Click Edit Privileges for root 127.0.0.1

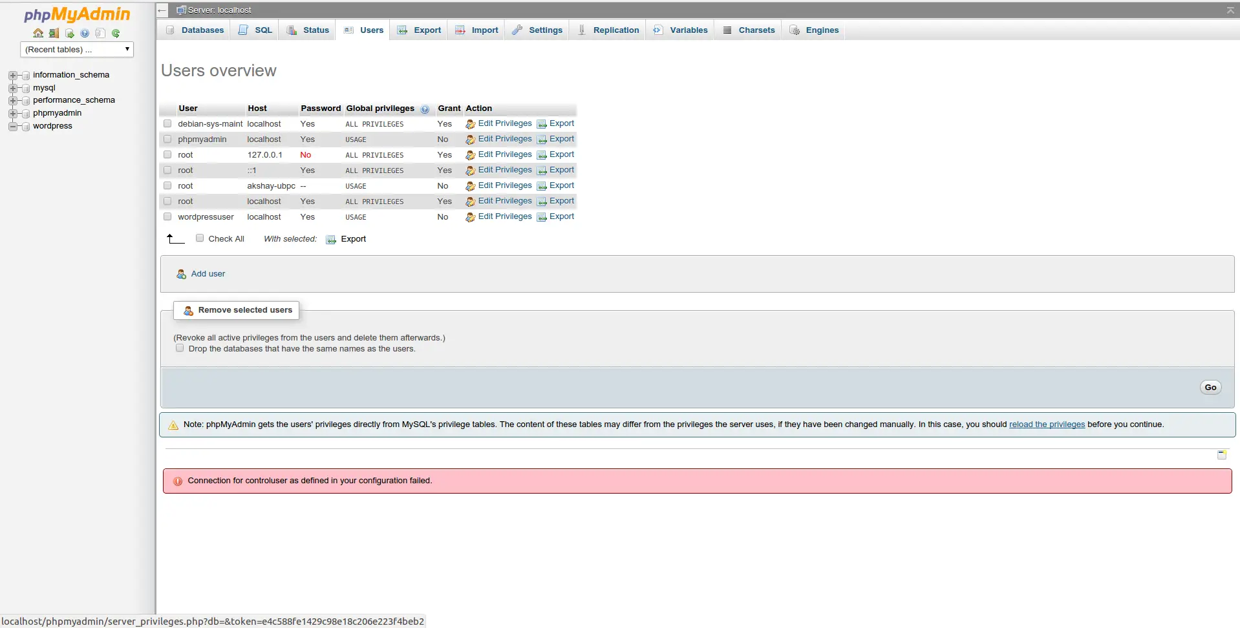[505, 154]
